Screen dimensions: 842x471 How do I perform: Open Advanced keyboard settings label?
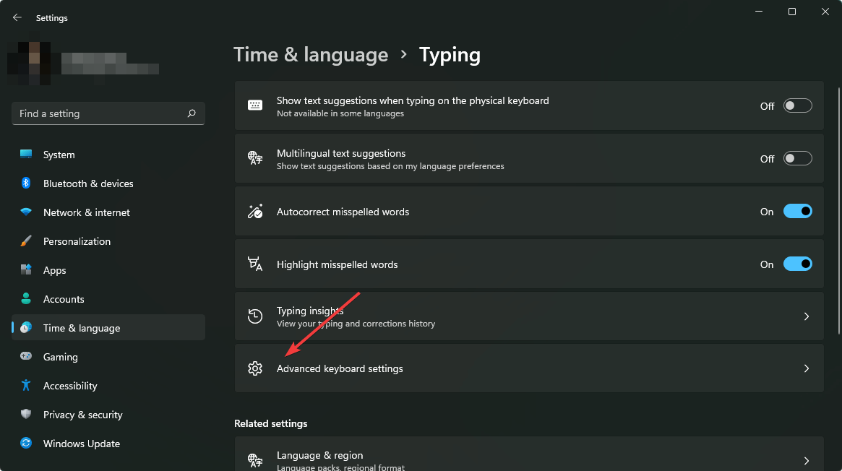[x=340, y=368]
